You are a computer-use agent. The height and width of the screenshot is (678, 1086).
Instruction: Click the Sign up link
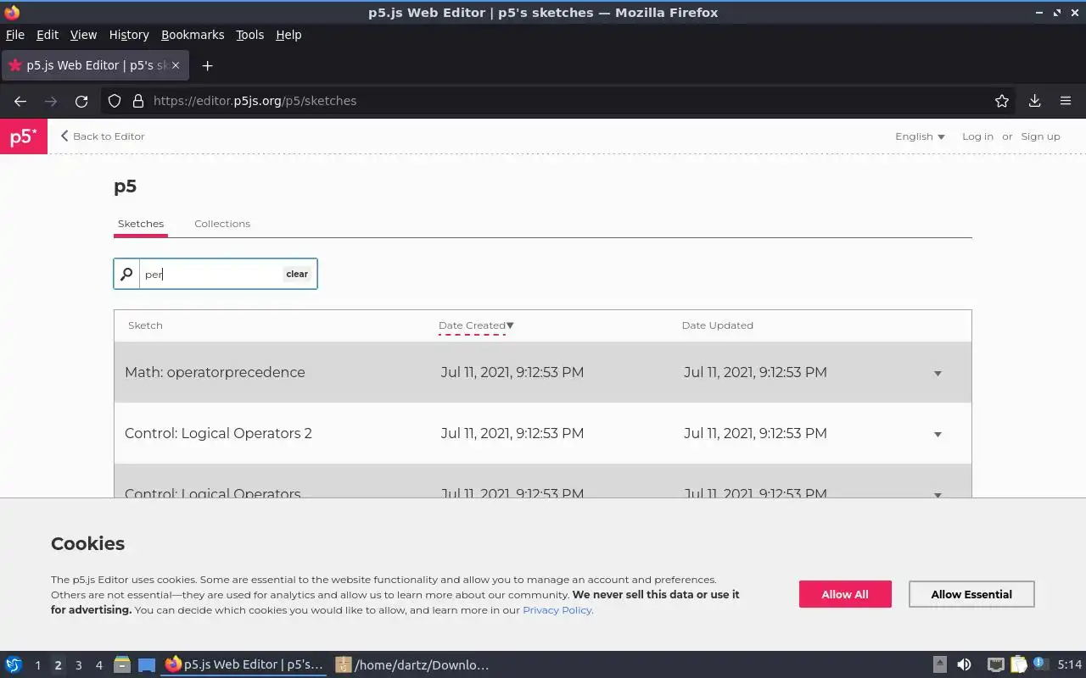(1040, 136)
